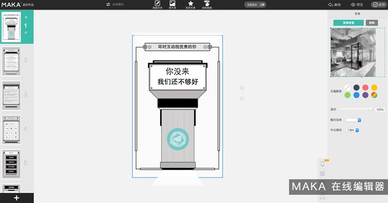Click the green change background (更换背景) button

click(x=349, y=23)
